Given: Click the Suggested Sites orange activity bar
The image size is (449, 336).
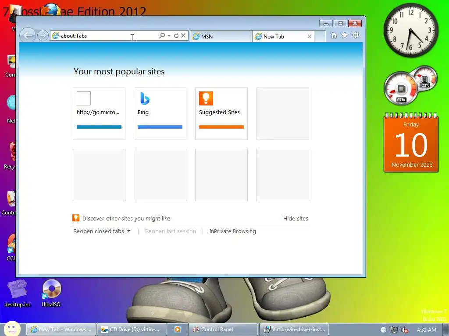Looking at the screenshot, I should [x=221, y=127].
